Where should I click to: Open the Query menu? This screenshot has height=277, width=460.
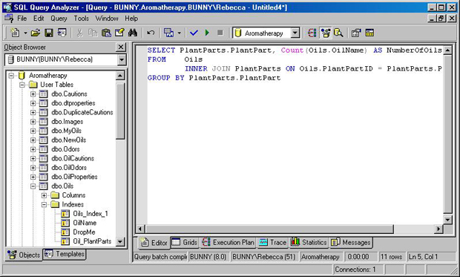(59, 19)
